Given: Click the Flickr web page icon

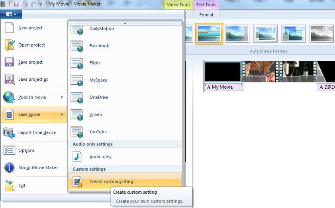Looking at the screenshot, I should click(77, 63).
